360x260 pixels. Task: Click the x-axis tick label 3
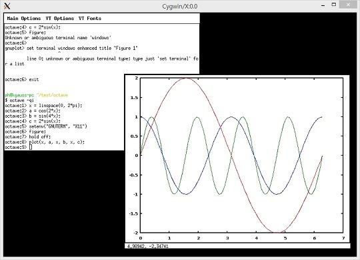[227, 238]
